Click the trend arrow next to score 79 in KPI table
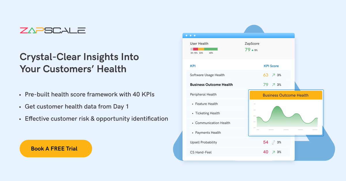The image size is (346, 181). tap(273, 85)
